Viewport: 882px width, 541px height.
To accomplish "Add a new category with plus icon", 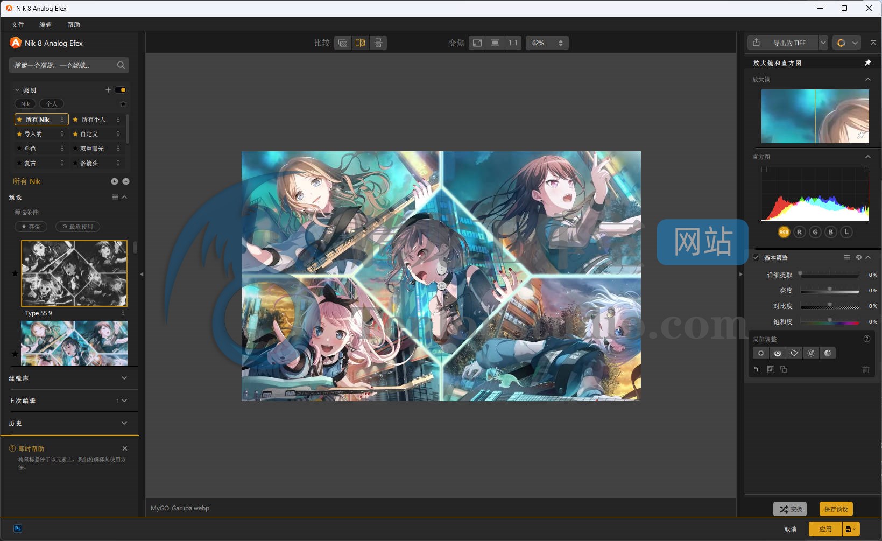I will tap(108, 90).
